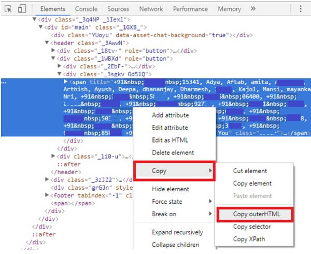Switch to the Console tab
The width and height of the screenshot is (311, 254).
point(86,9)
